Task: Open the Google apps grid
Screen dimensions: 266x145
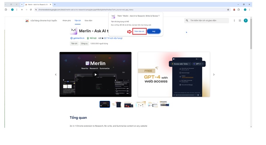Action: coord(240,21)
